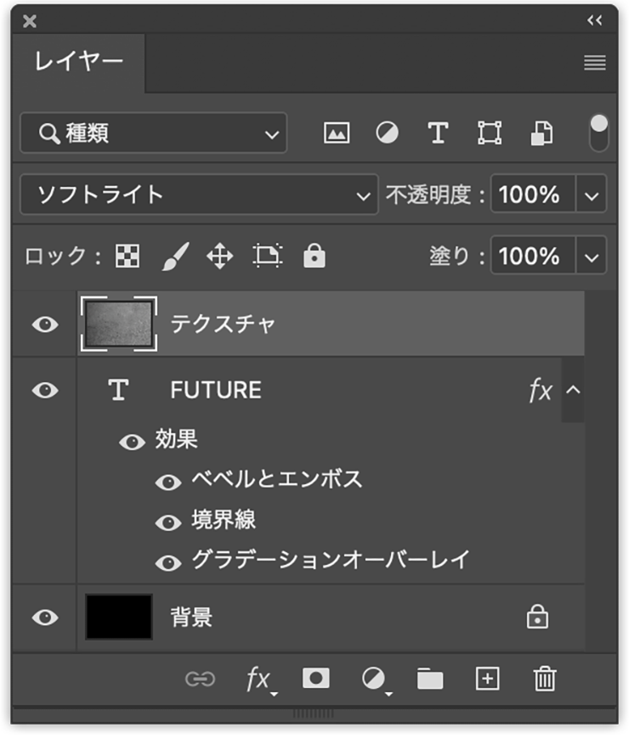Filter layers by adjustment layer type
The height and width of the screenshot is (739, 629).
click(387, 133)
